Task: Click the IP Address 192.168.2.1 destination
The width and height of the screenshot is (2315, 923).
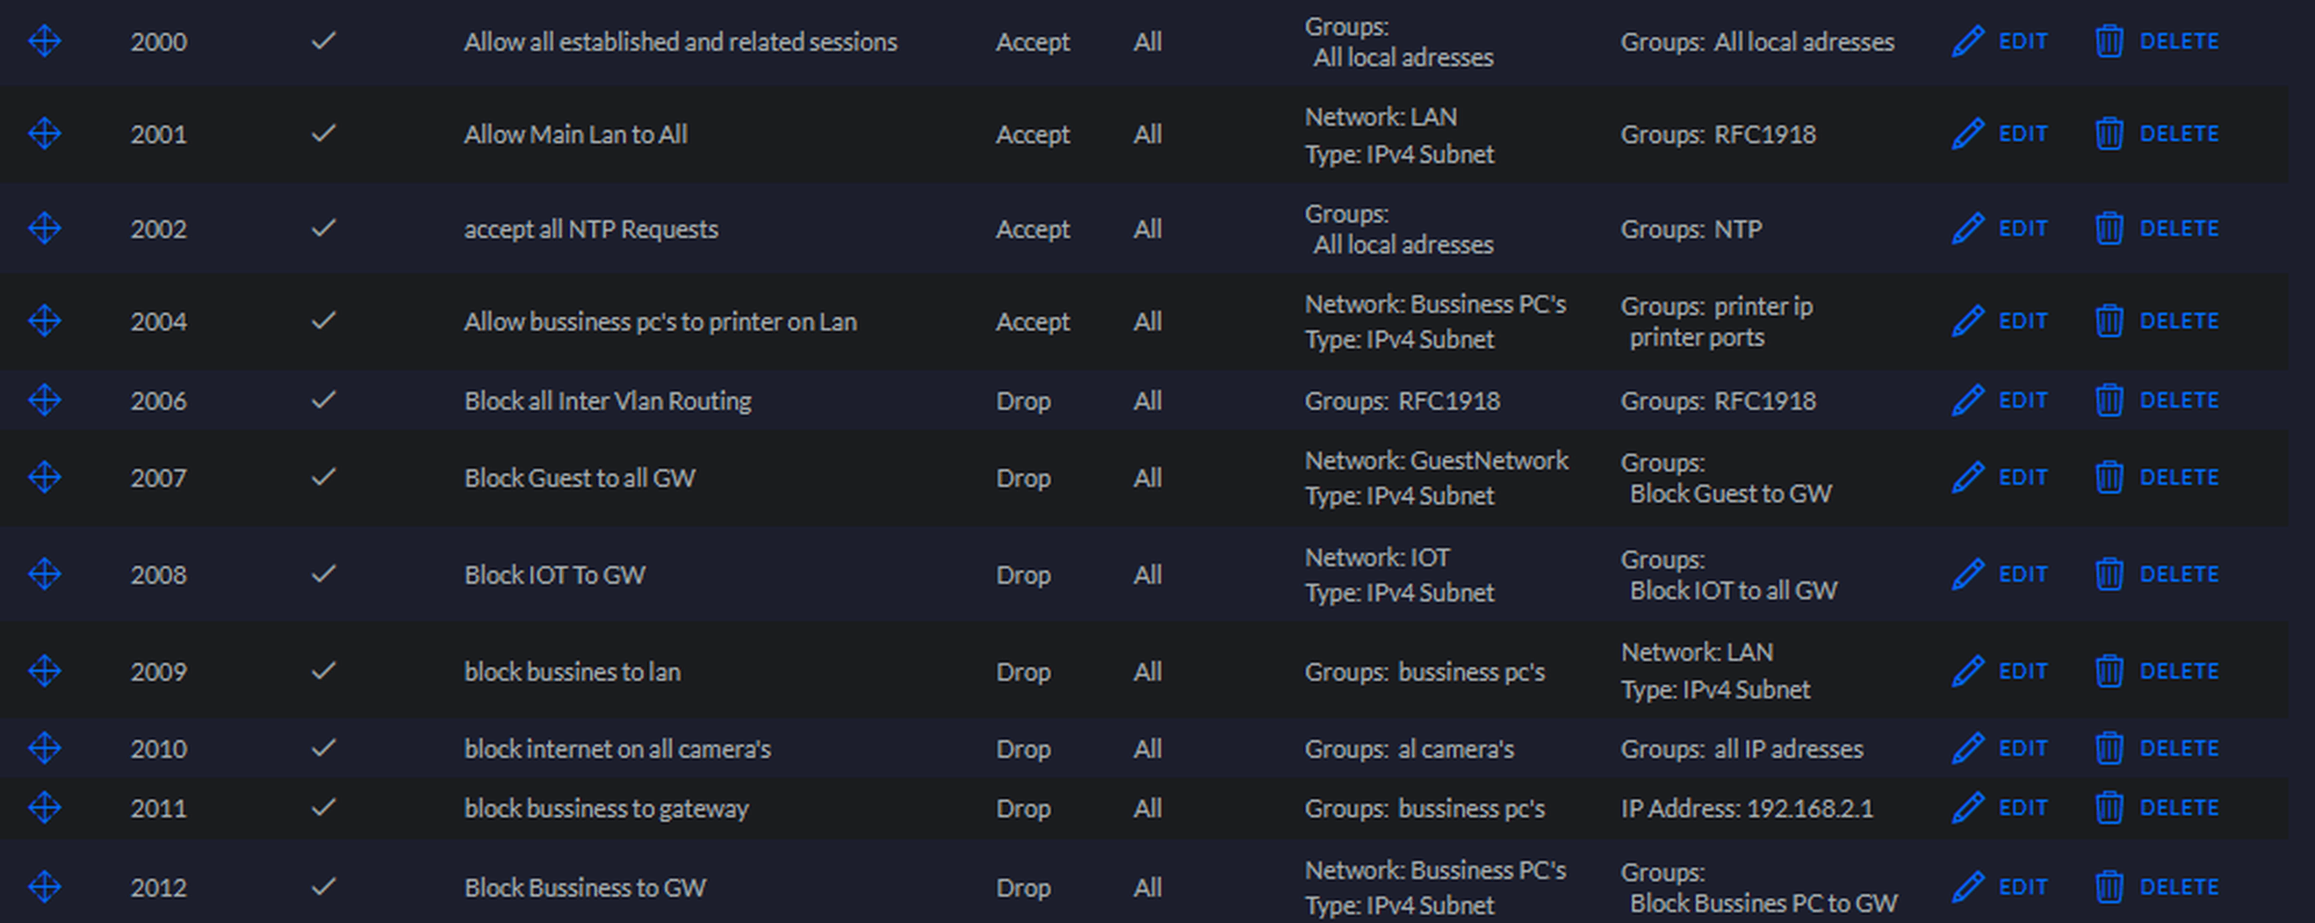Action: pyautogui.click(x=1746, y=808)
